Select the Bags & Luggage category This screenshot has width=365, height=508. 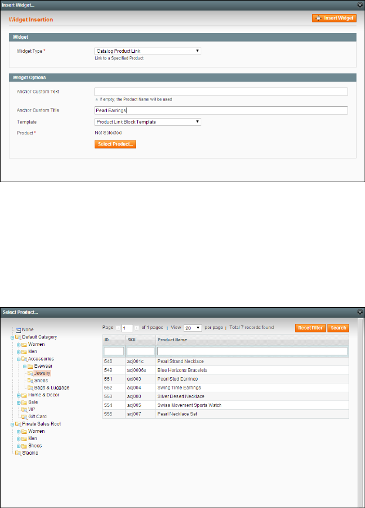point(52,388)
